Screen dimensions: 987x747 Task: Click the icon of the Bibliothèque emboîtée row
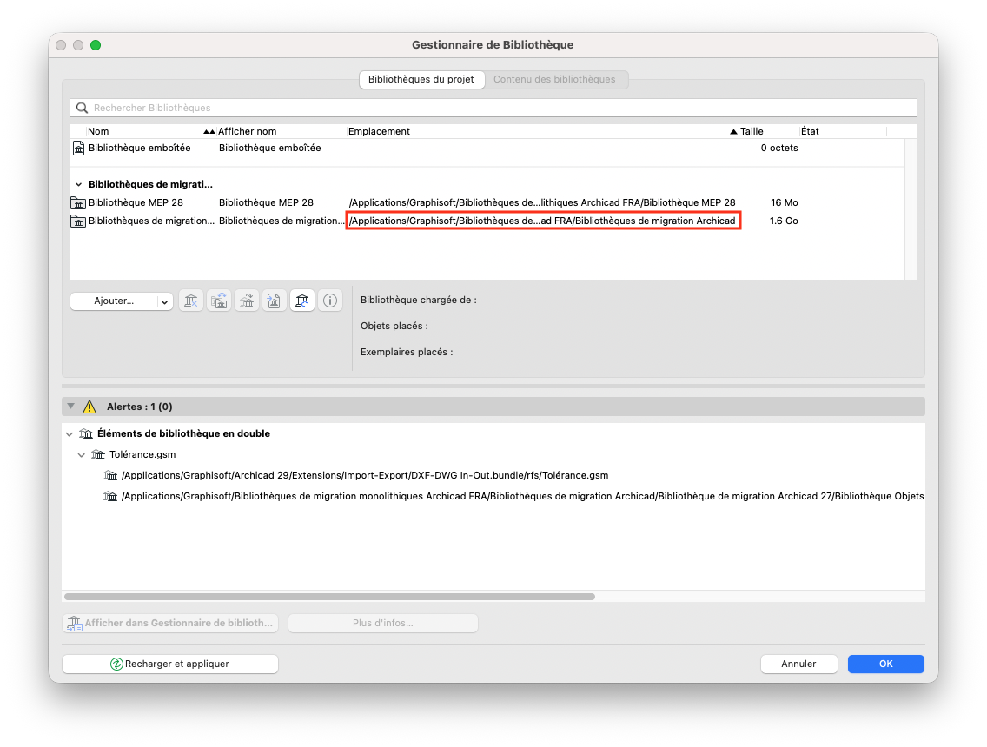(x=79, y=148)
